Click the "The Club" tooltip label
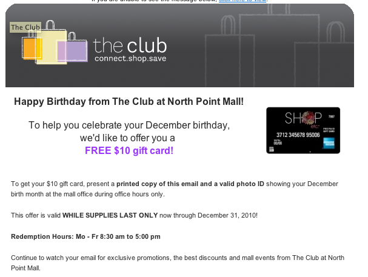Viewport: 368px width, 277px height. [x=25, y=27]
